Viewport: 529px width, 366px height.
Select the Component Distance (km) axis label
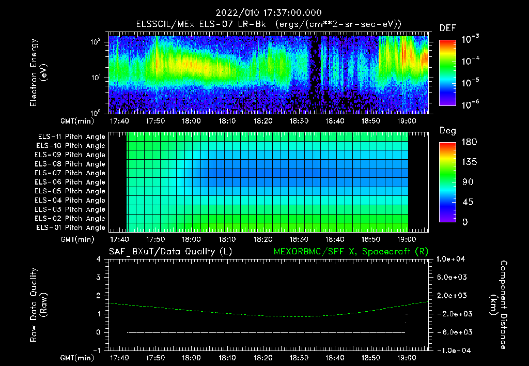[499, 305]
